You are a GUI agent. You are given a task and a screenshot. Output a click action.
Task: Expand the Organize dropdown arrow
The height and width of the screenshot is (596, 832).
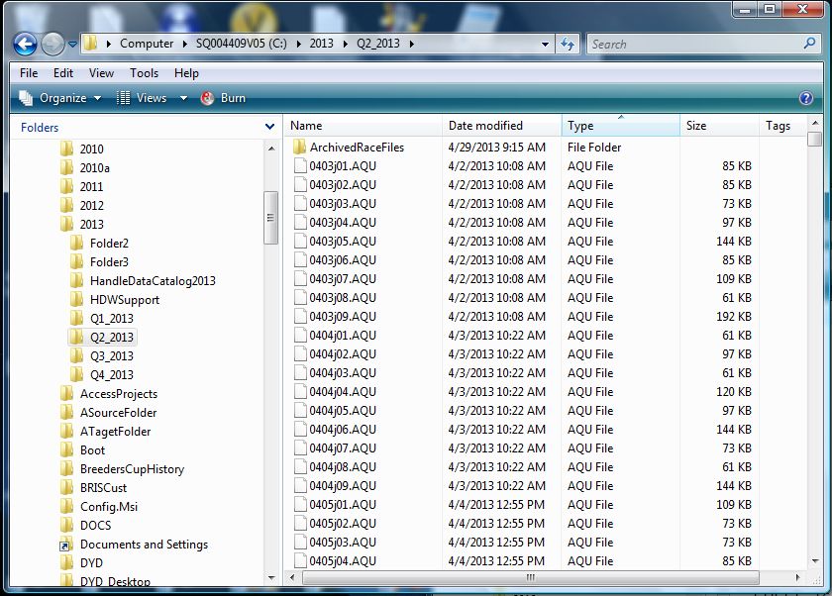(97, 98)
